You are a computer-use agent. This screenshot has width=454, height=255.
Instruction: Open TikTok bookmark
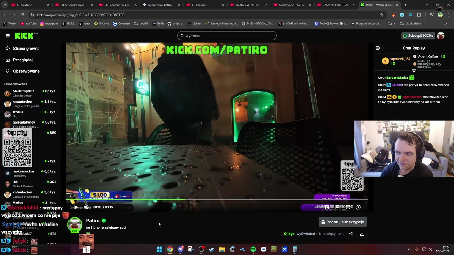pyautogui.click(x=68, y=24)
